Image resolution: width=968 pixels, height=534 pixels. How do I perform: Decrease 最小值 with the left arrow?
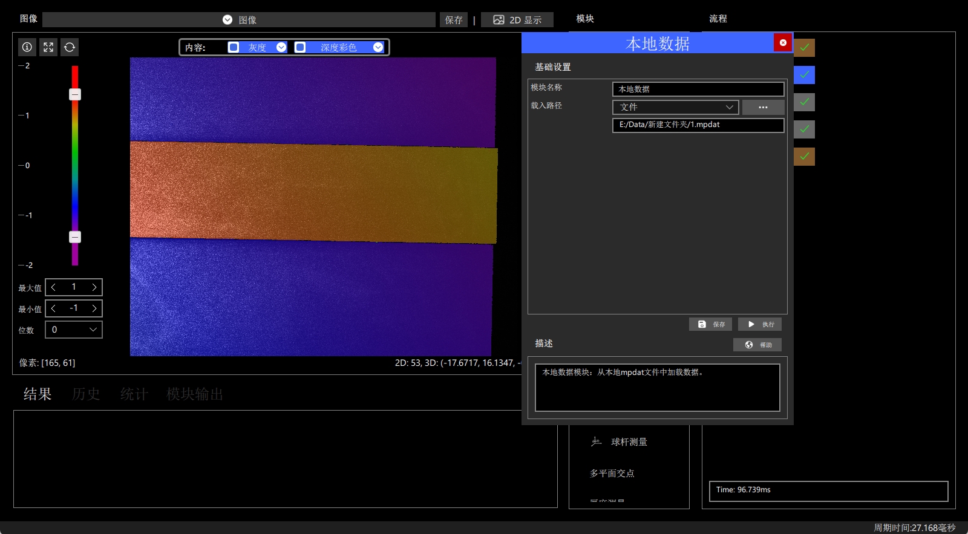pyautogui.click(x=53, y=308)
